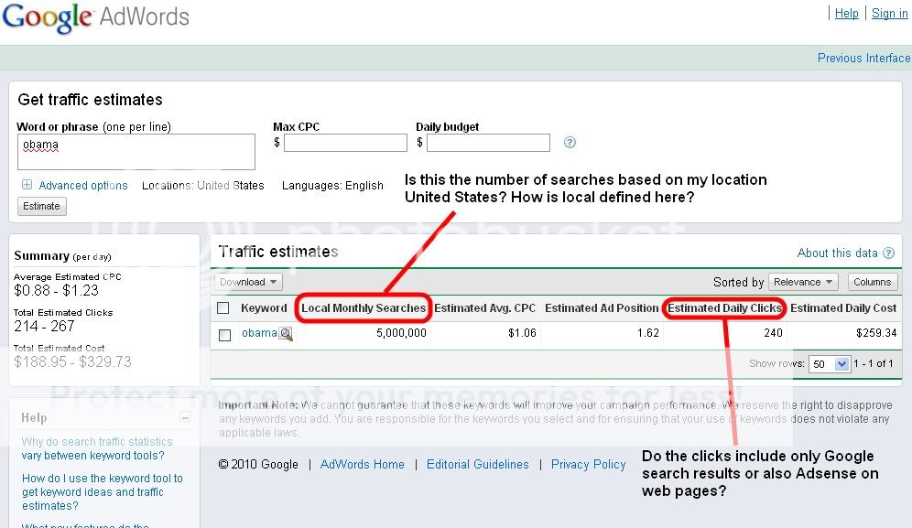Open the obama keyword link
The image size is (912, 528).
259,333
